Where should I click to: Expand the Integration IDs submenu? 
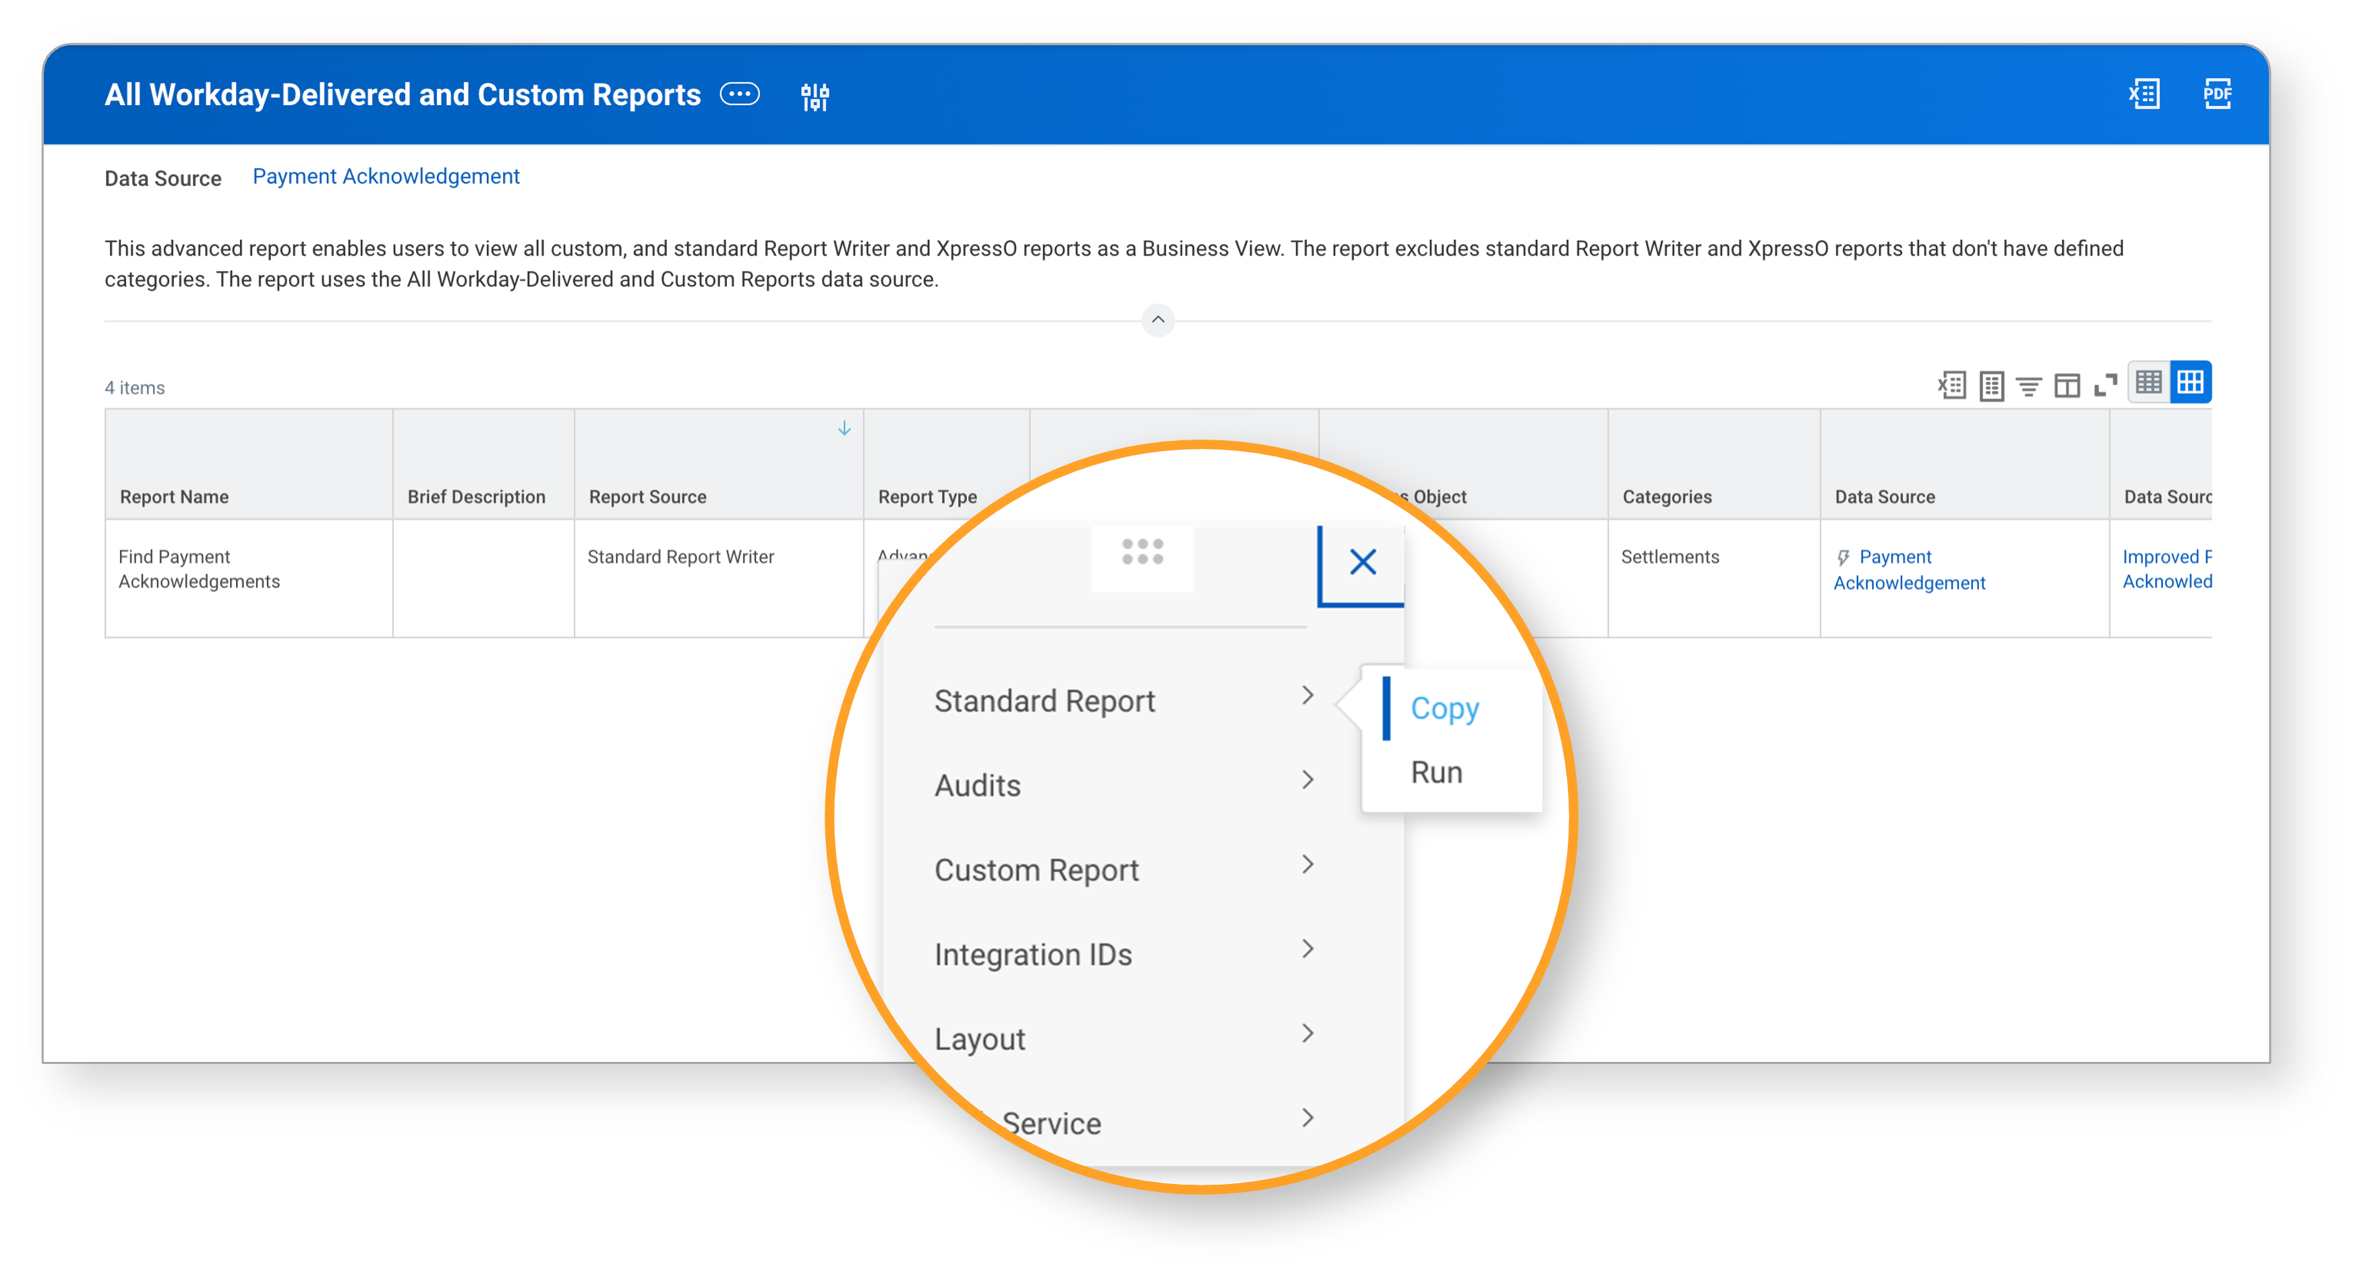tap(1124, 954)
